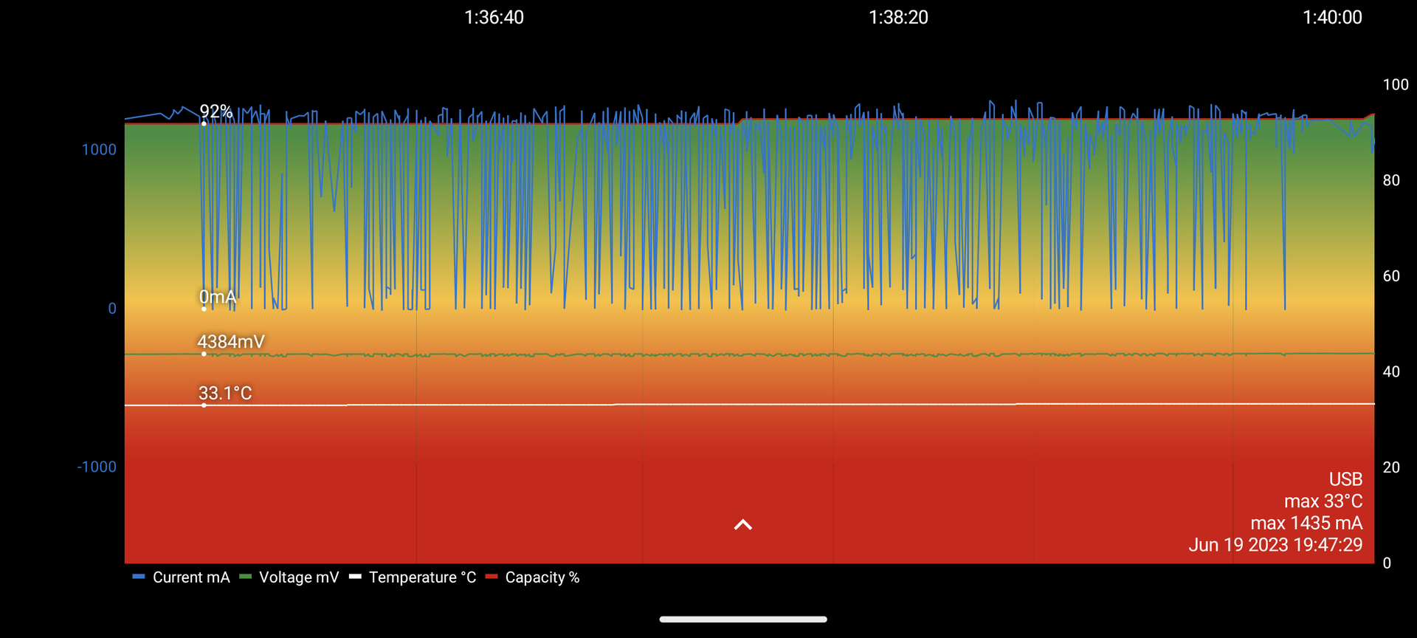Tap the 1:38:20 time axis label
The image size is (1417, 638).
(x=898, y=18)
